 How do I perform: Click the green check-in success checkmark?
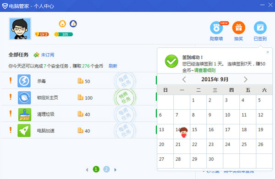pos(171,62)
